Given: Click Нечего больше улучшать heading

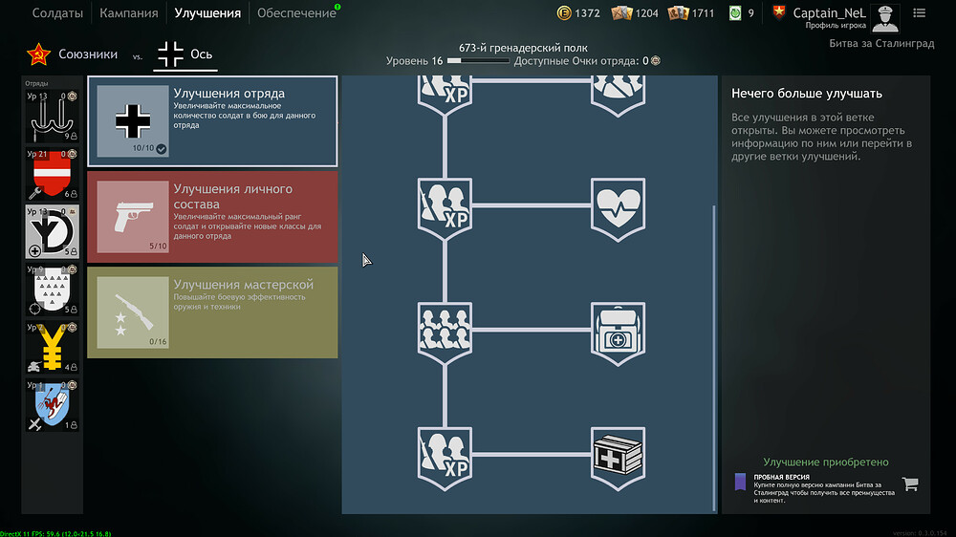Looking at the screenshot, I should coord(807,94).
